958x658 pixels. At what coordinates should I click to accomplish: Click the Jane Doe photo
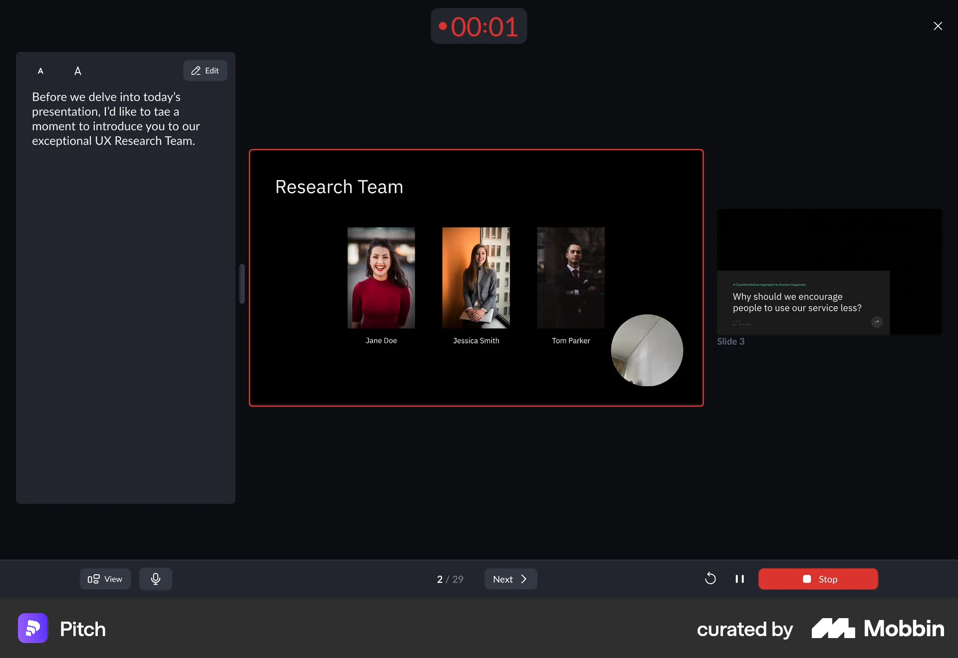pos(381,278)
